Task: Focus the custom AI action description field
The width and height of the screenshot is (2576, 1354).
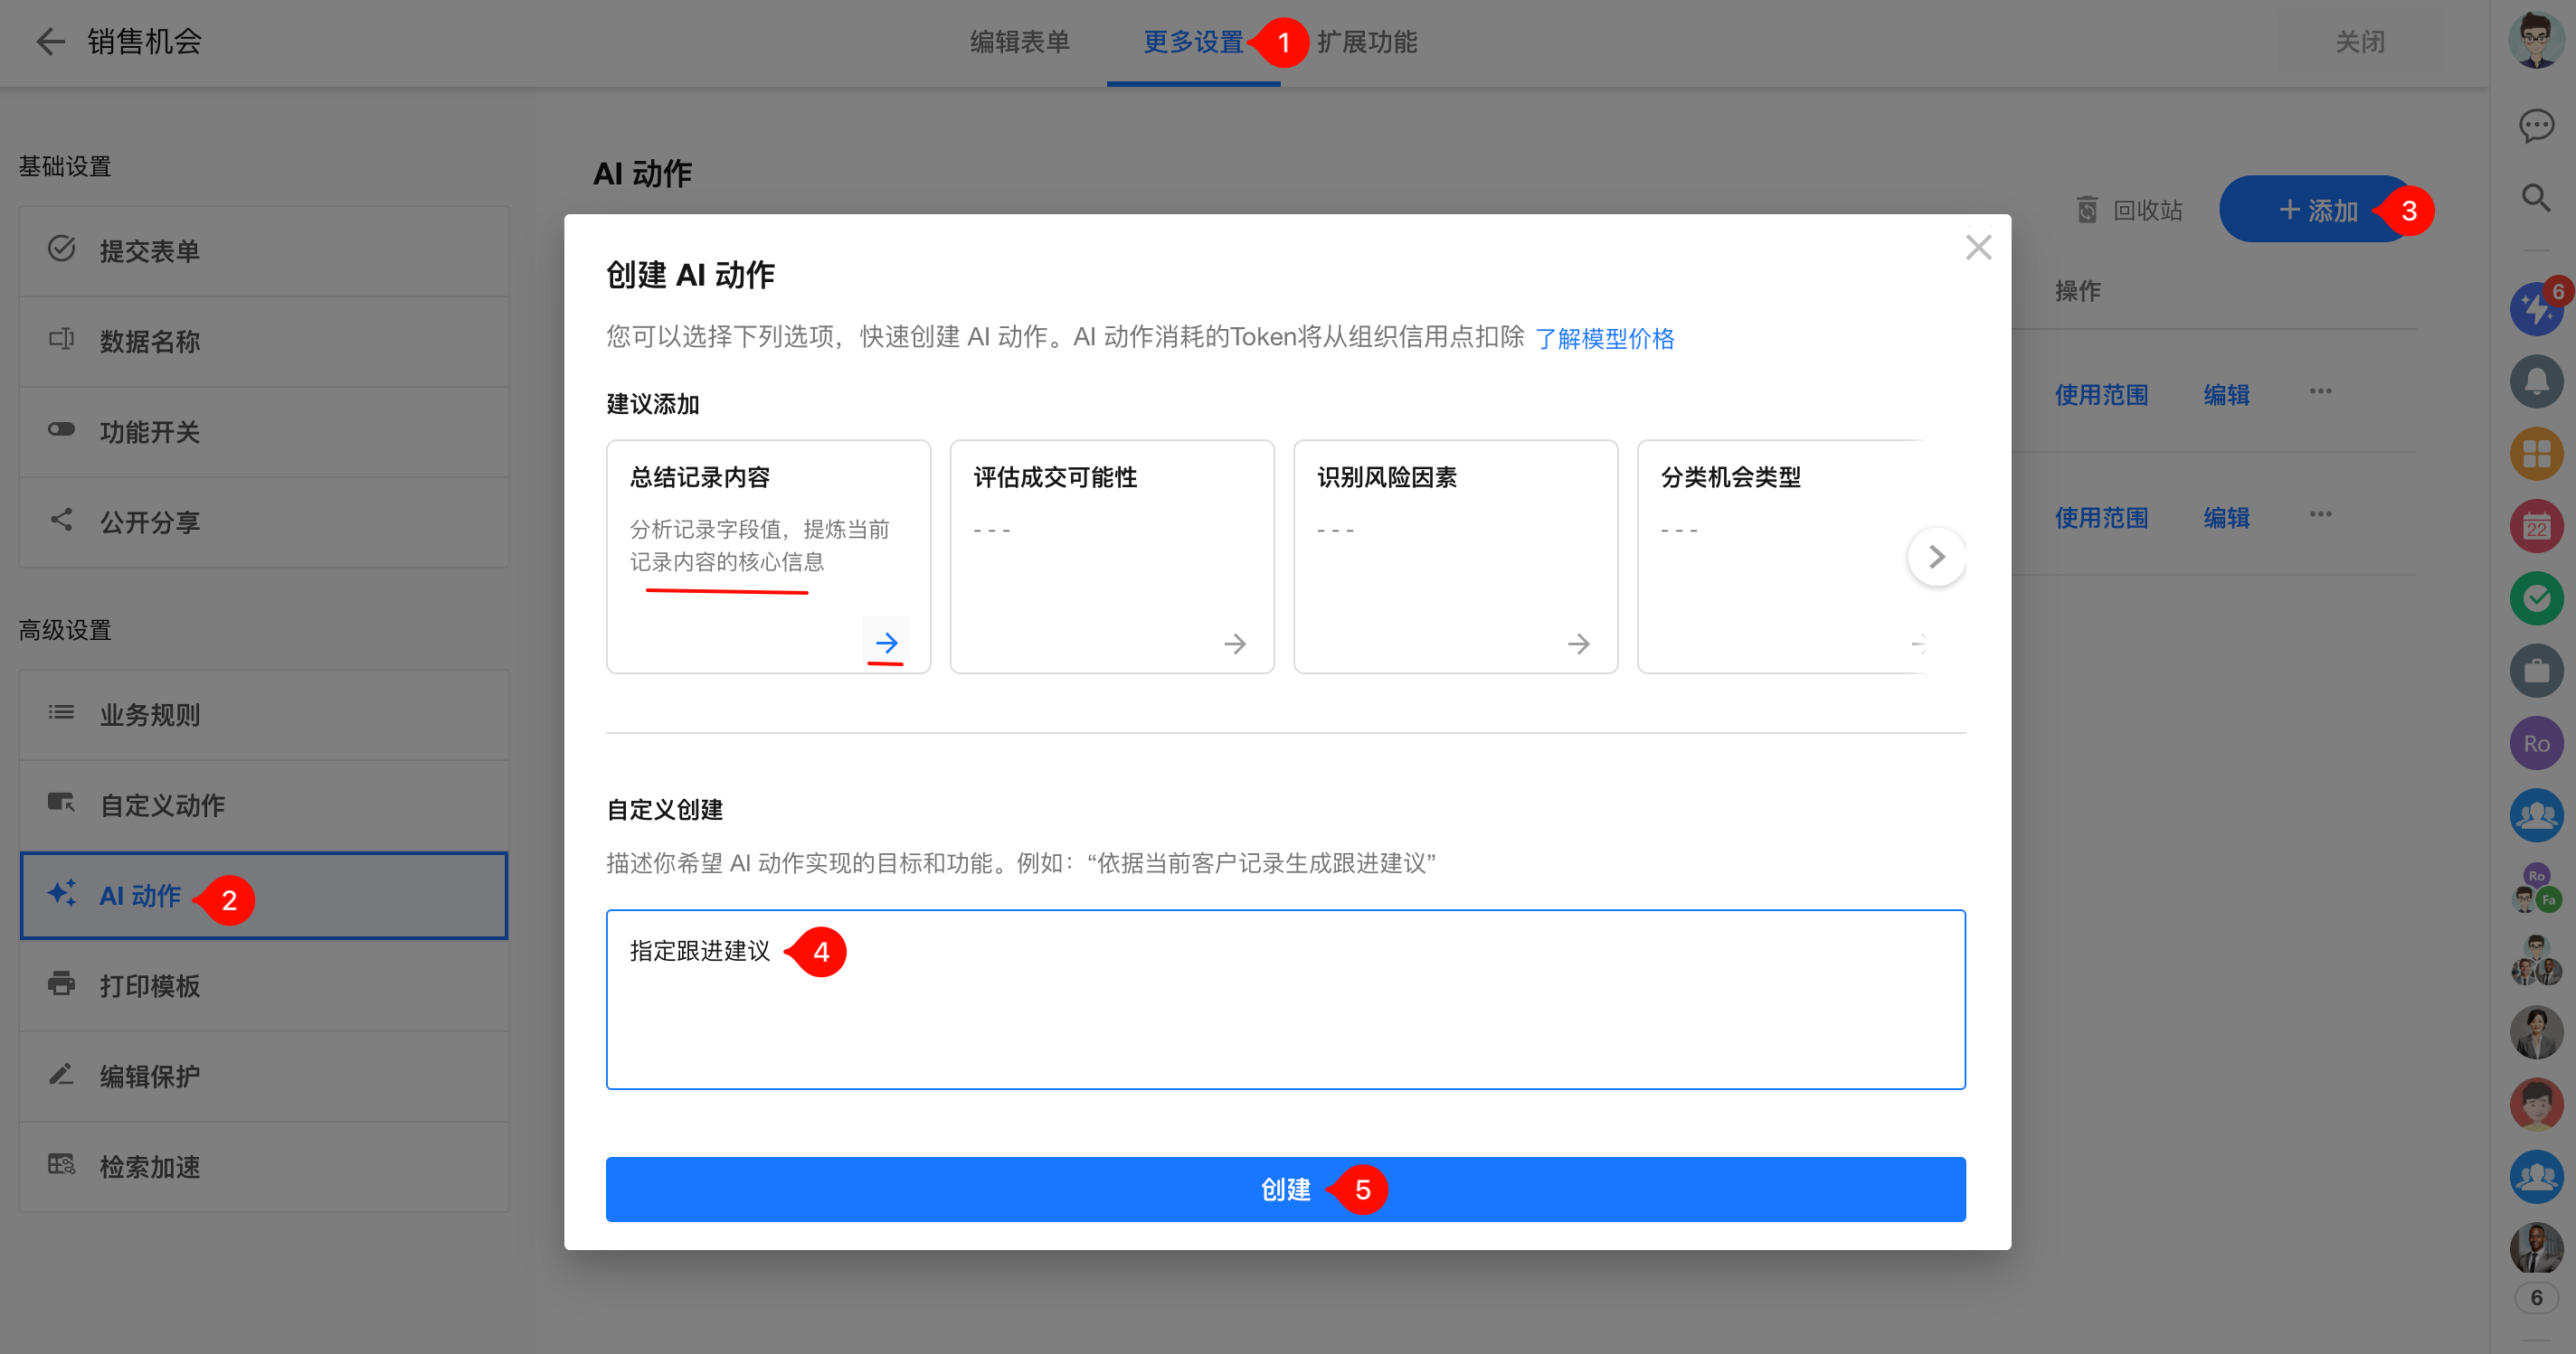Action: pos(1284,1000)
